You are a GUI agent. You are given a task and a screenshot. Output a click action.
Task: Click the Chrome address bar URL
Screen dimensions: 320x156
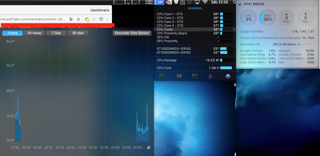tap(33, 19)
